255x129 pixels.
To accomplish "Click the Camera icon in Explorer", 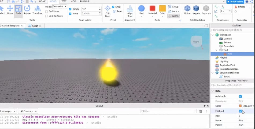I will point(221,38).
